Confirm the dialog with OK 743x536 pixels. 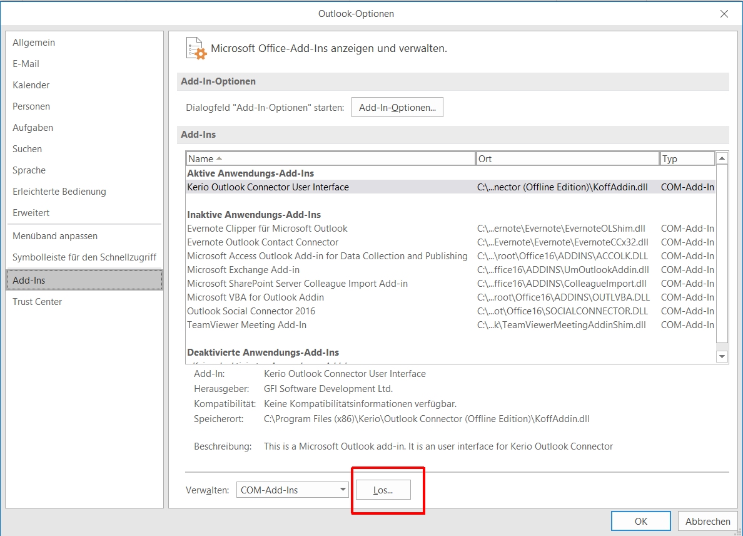pos(640,522)
